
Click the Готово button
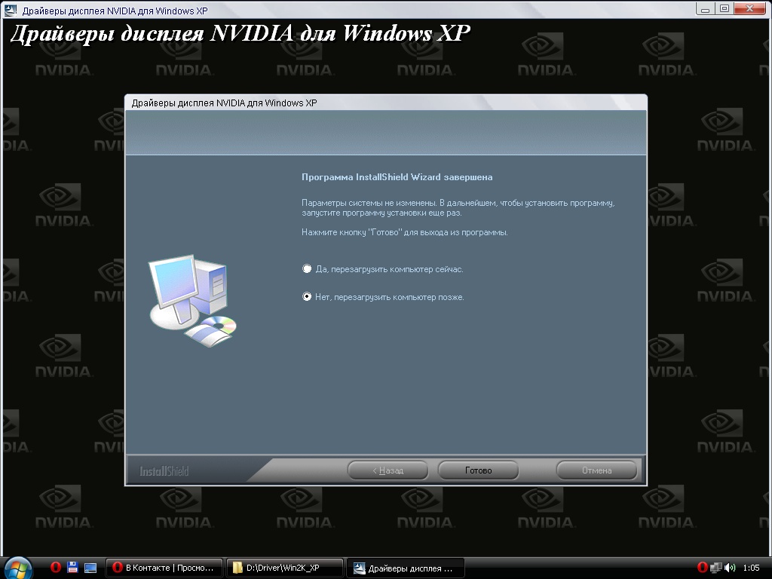pyautogui.click(x=478, y=470)
